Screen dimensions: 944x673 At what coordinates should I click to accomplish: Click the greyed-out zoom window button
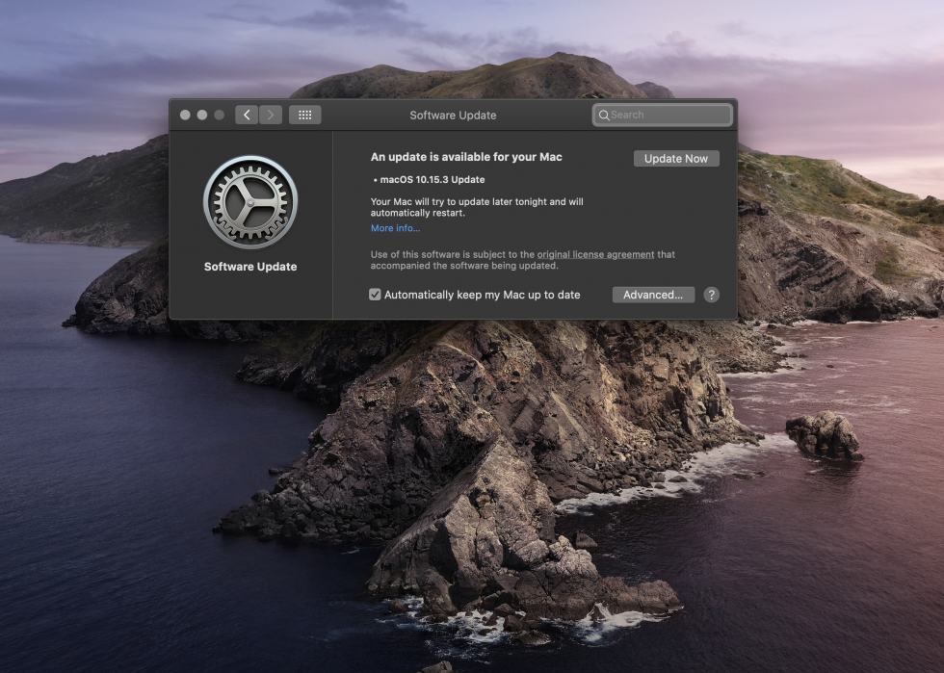click(220, 115)
